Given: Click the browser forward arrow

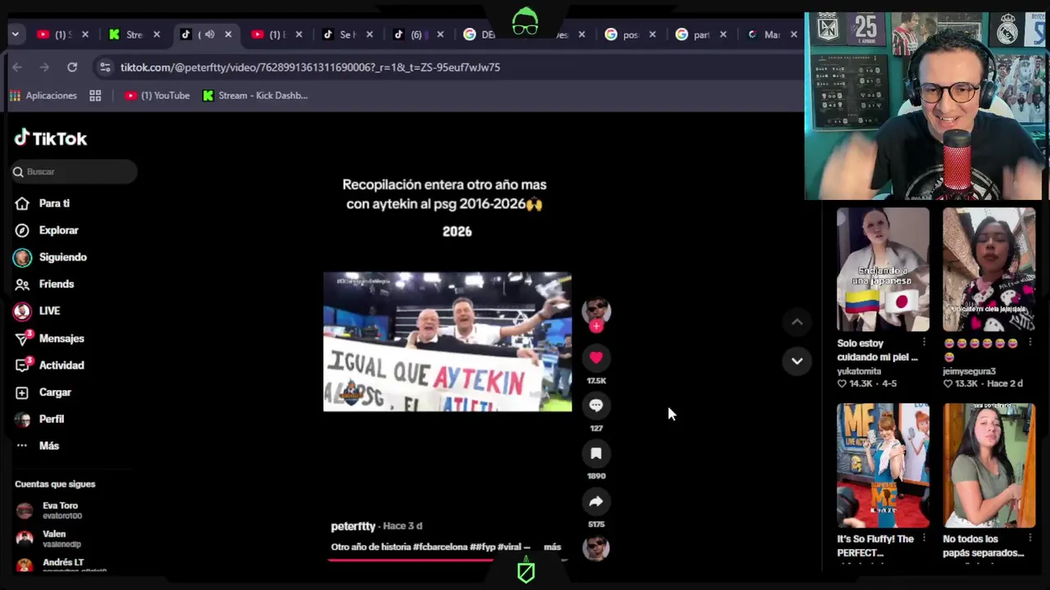Looking at the screenshot, I should (x=44, y=67).
